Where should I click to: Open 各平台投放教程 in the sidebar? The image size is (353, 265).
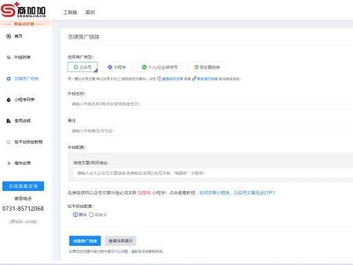point(28,142)
